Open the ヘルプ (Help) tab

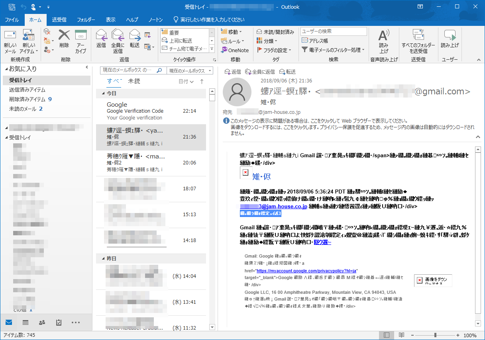pos(132,20)
